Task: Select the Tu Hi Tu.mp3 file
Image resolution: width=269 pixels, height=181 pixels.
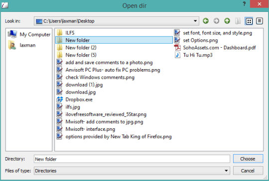Action: click(x=194, y=55)
